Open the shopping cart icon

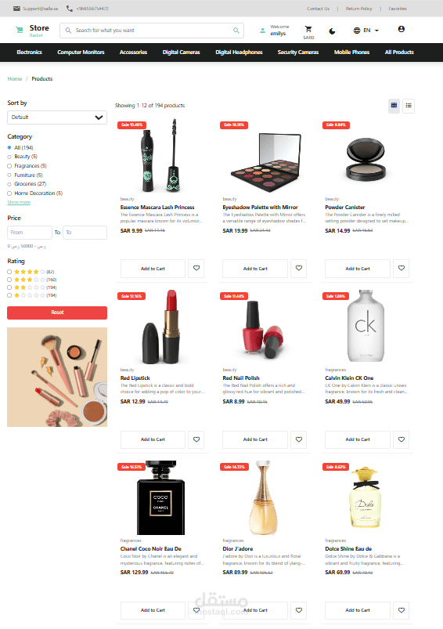pyautogui.click(x=308, y=29)
